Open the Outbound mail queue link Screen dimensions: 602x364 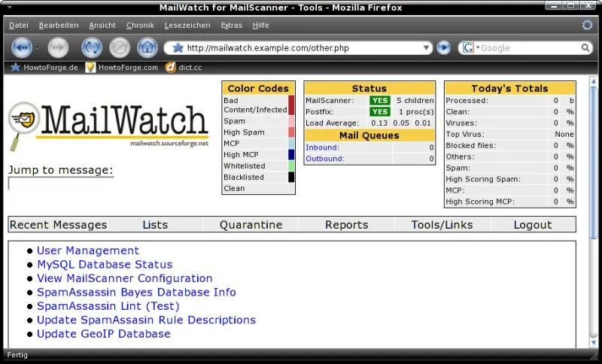pos(325,159)
